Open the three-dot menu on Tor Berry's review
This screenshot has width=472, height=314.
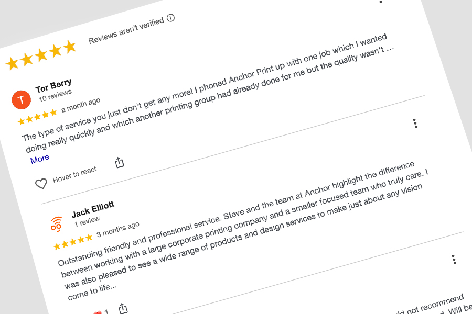(415, 123)
